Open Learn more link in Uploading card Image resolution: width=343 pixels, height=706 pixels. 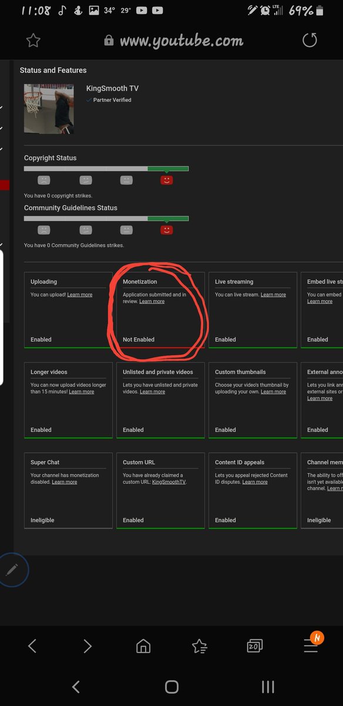click(79, 295)
